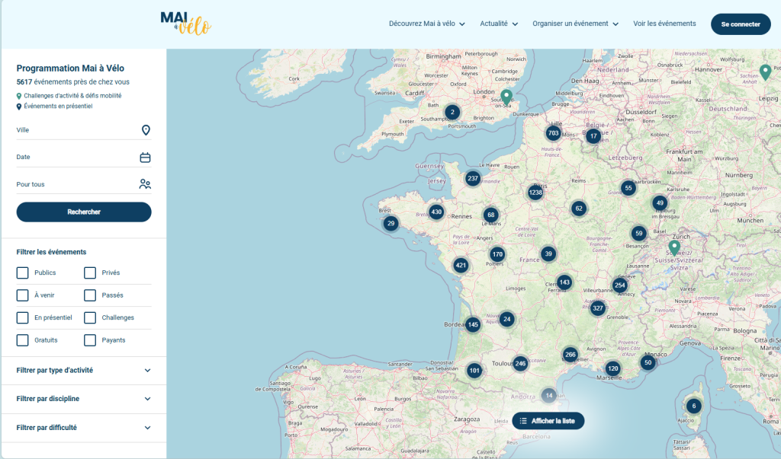Screen dimensions: 781x459
Task: Open the 145 cluster at Bordeaux
Action: (x=473, y=325)
